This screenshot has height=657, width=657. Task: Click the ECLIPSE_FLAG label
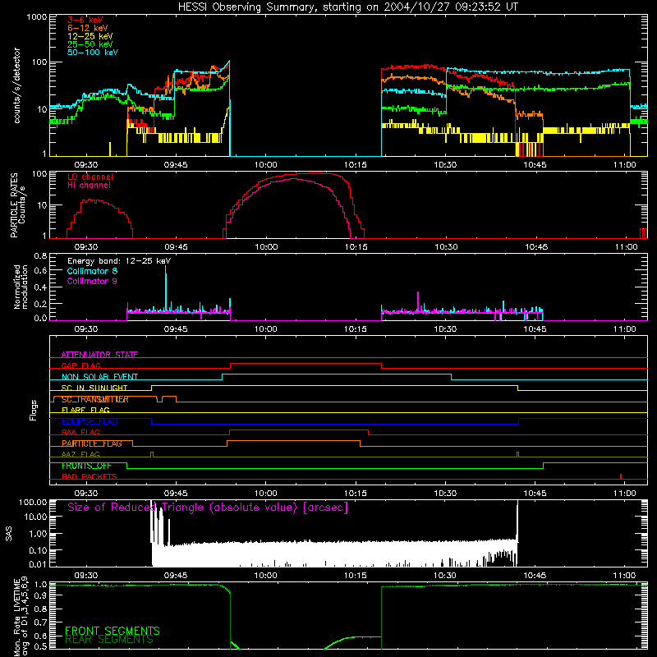coord(90,421)
